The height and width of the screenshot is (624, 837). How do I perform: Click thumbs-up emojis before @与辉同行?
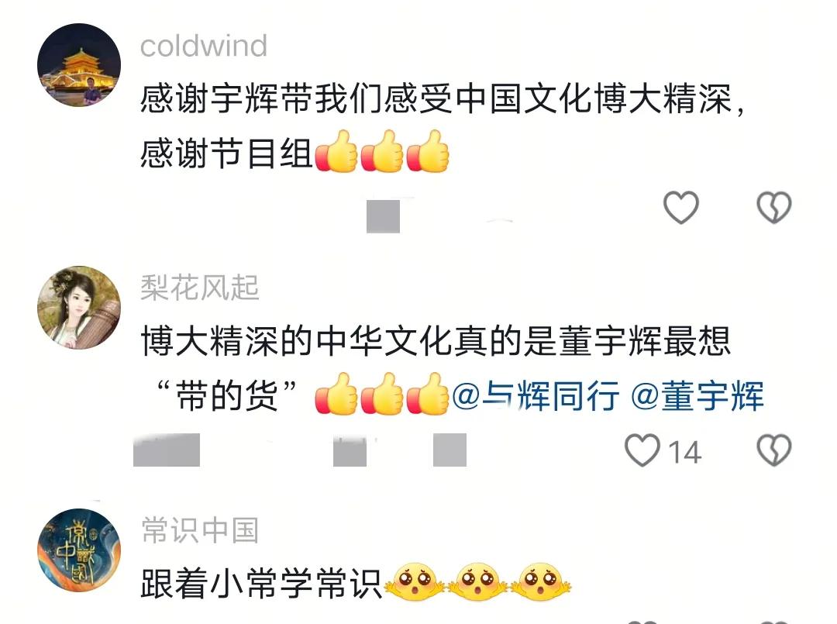click(382, 395)
